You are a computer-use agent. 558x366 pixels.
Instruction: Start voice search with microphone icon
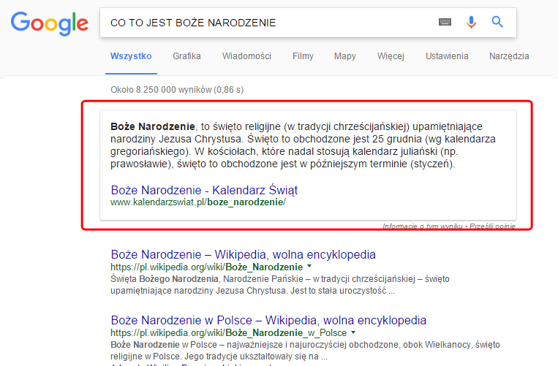pyautogui.click(x=471, y=23)
